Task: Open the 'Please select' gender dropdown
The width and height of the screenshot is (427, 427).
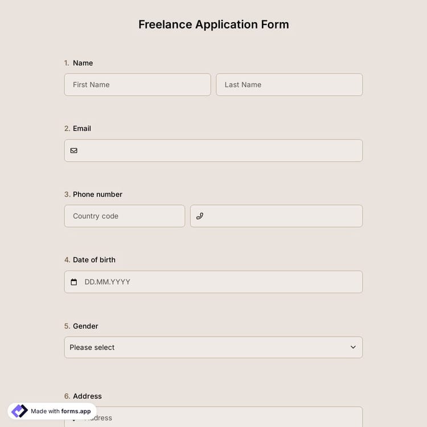Action: 205,347
